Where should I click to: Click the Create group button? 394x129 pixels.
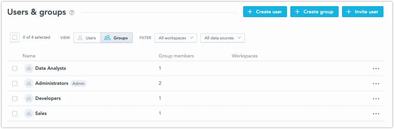click(314, 12)
